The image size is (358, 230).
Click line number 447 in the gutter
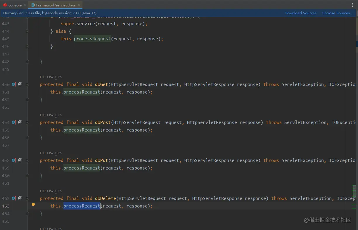[x=6, y=54]
